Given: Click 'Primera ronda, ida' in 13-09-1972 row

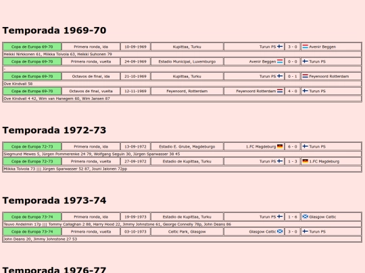Looking at the screenshot, I should tap(91, 146).
